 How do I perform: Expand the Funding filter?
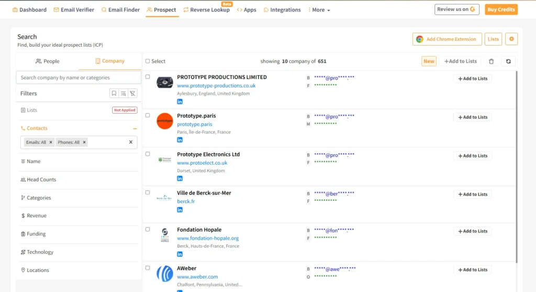click(x=79, y=234)
